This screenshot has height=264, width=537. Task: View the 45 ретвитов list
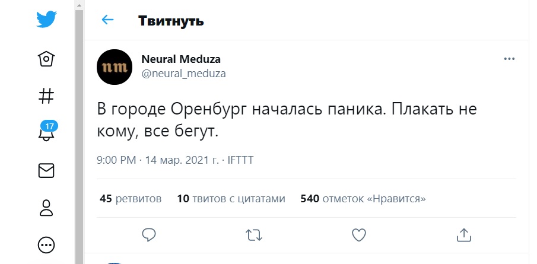tap(131, 199)
